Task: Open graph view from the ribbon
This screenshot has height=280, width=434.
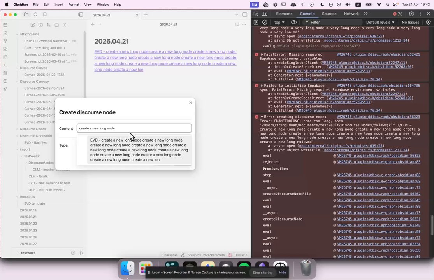Action: click(x=5, y=41)
